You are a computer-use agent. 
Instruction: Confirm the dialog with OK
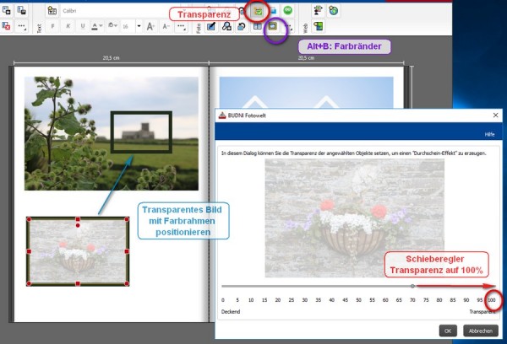coord(448,331)
